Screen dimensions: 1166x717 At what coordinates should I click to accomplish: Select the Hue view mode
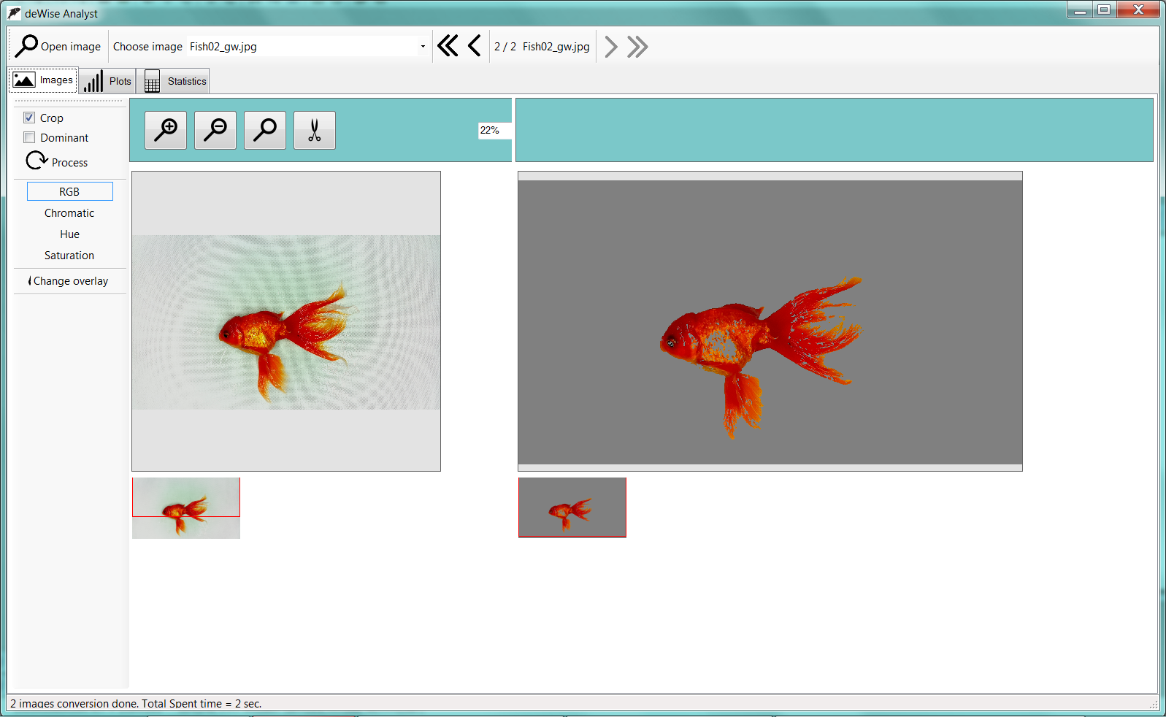69,234
